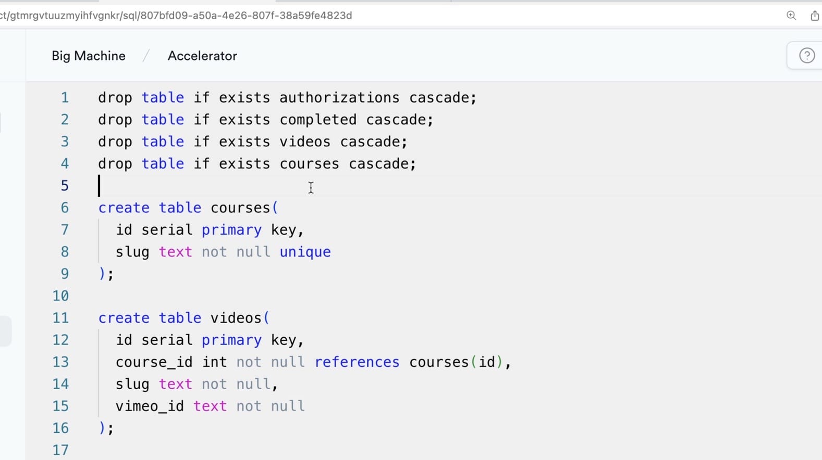The image size is (822, 460).
Task: Click the create keyword on line 6
Action: (124, 208)
